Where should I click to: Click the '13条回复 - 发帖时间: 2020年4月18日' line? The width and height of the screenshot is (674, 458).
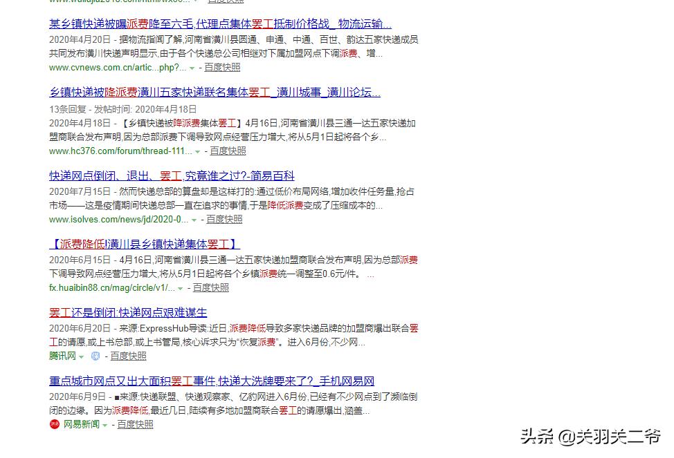(123, 109)
